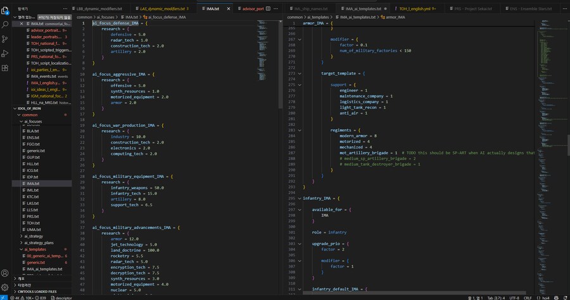The height and width of the screenshot is (300, 570).
Task: Open more actions for right editor group
Action: coord(564,8)
